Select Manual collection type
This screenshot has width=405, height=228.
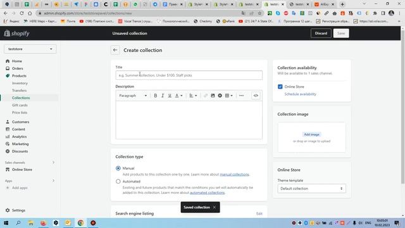pos(118,168)
